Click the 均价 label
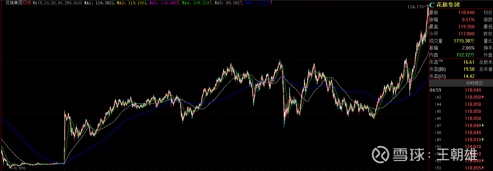Image resolution: width=493 pixels, height=171 pixels. pyautogui.click(x=488, y=13)
